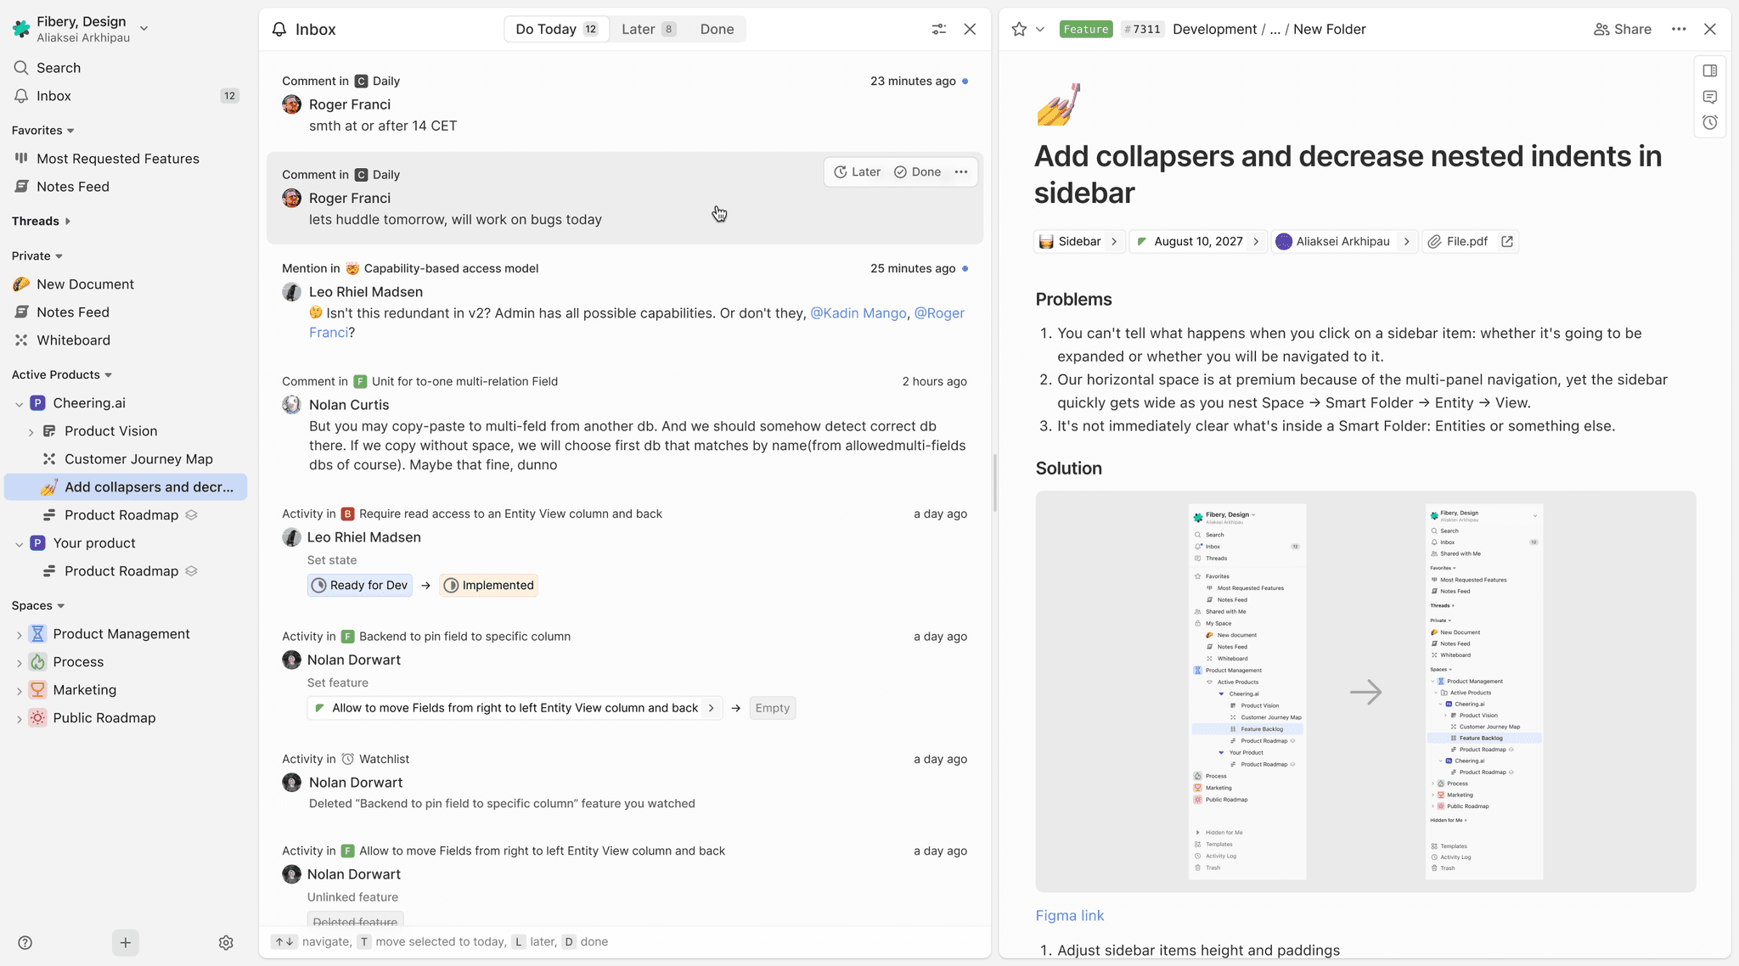Open more options on hovered comment

click(x=961, y=171)
